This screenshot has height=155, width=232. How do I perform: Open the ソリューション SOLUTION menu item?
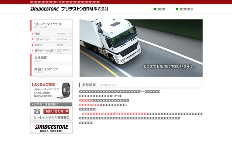(51, 40)
